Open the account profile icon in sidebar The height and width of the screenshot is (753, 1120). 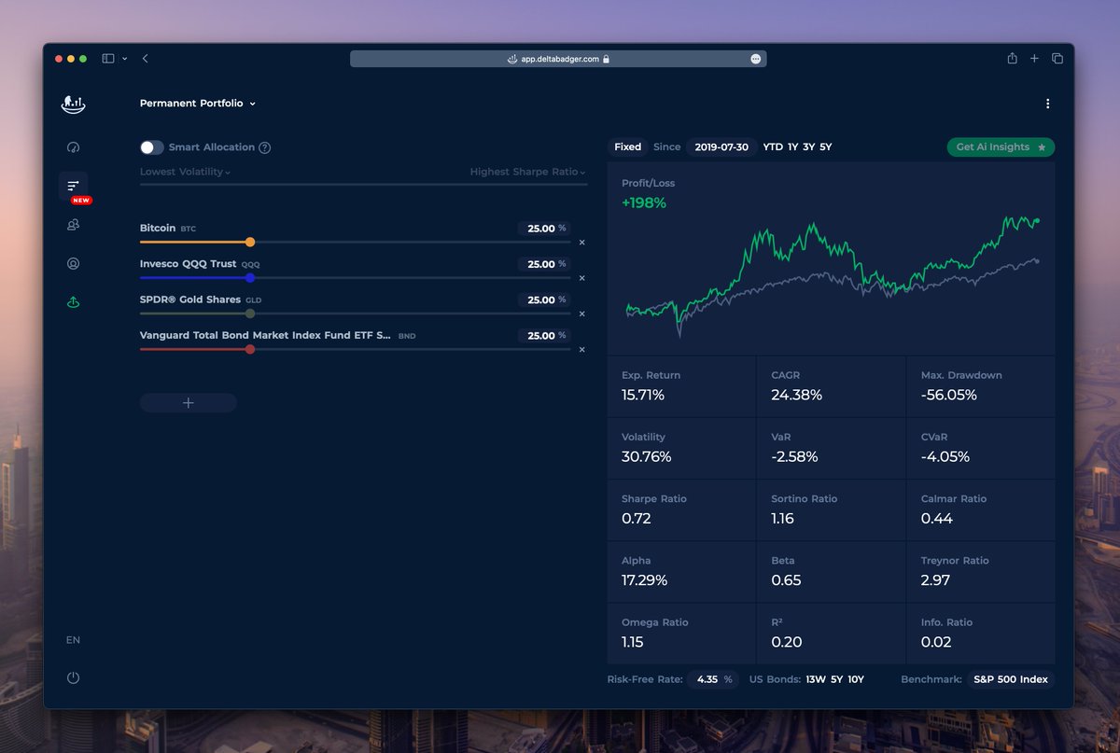[x=73, y=263]
